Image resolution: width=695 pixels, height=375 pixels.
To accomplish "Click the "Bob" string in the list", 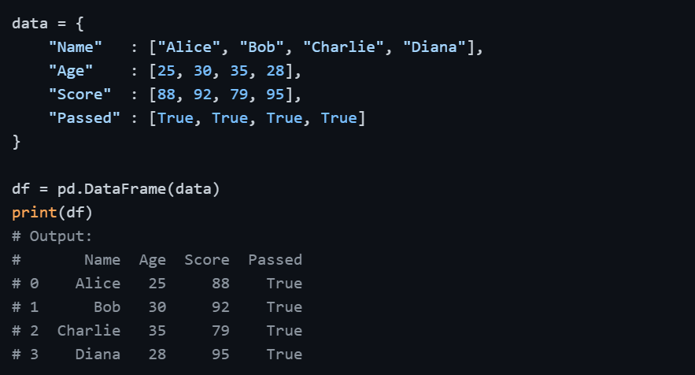I will tap(262, 47).
